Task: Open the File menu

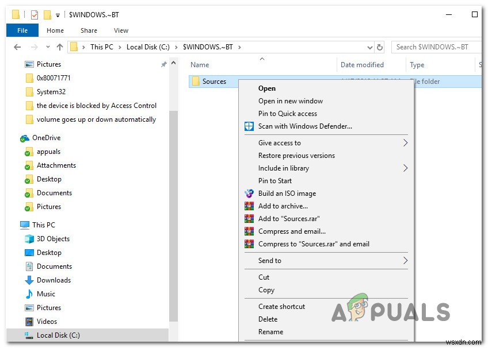Action: tap(22, 30)
